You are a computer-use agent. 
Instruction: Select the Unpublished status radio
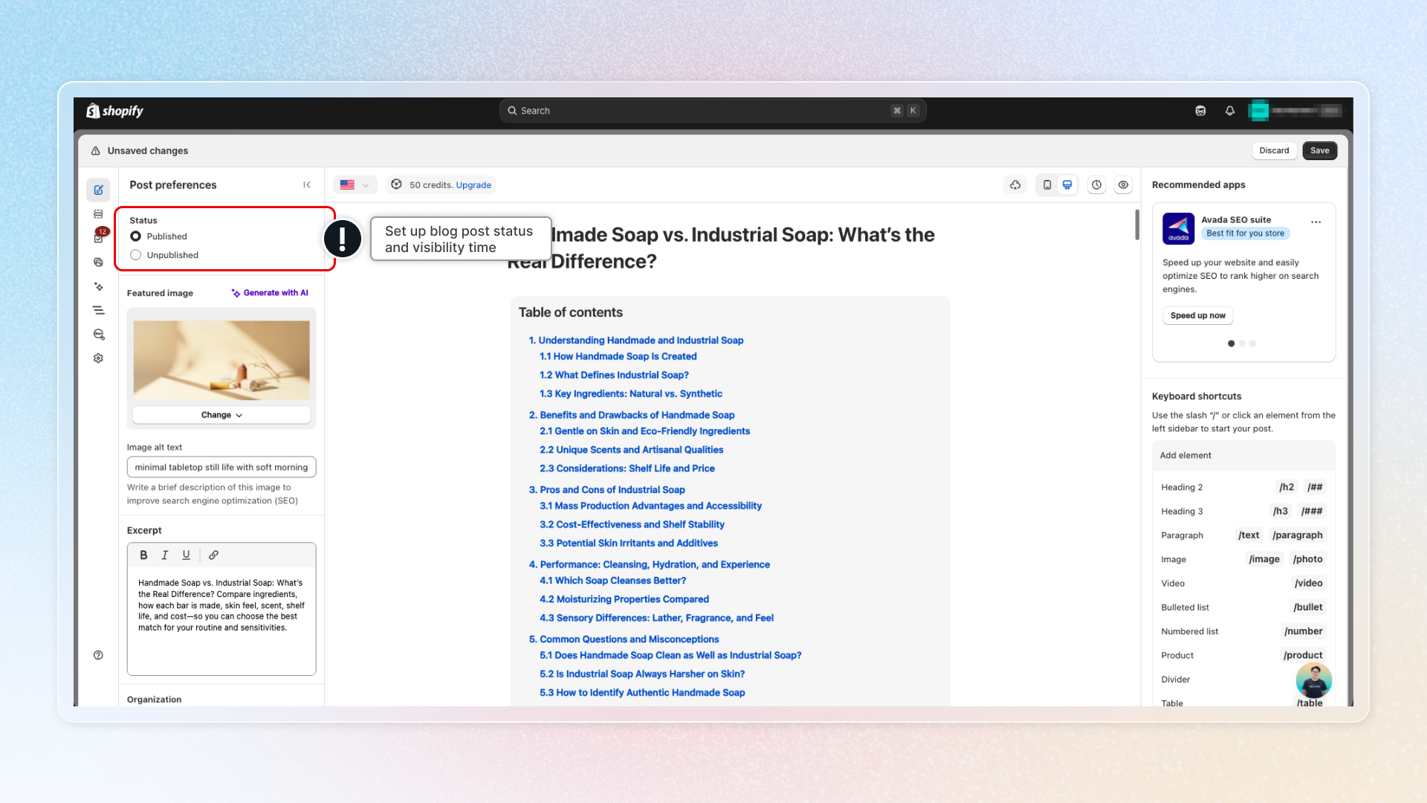[x=136, y=255]
